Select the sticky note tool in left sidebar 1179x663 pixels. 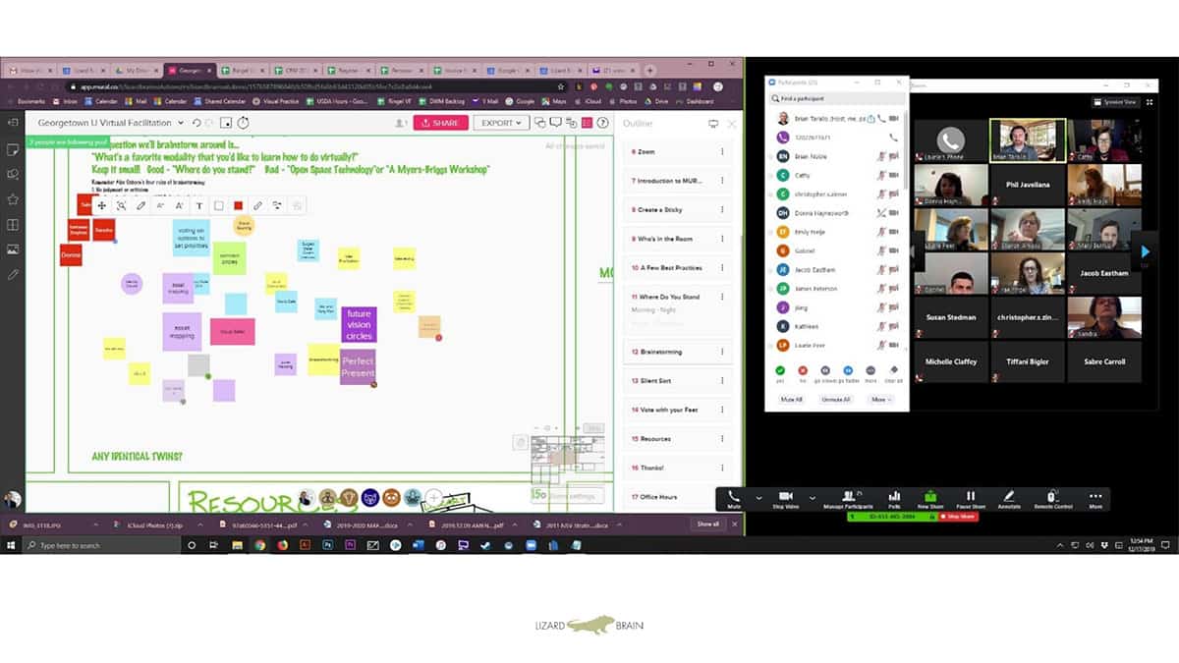click(13, 149)
